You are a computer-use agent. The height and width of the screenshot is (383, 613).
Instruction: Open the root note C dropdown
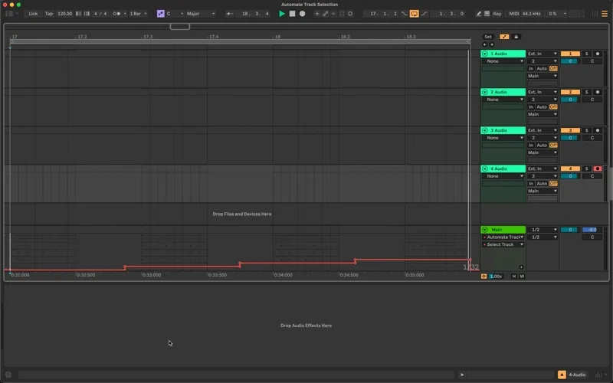(x=175, y=14)
